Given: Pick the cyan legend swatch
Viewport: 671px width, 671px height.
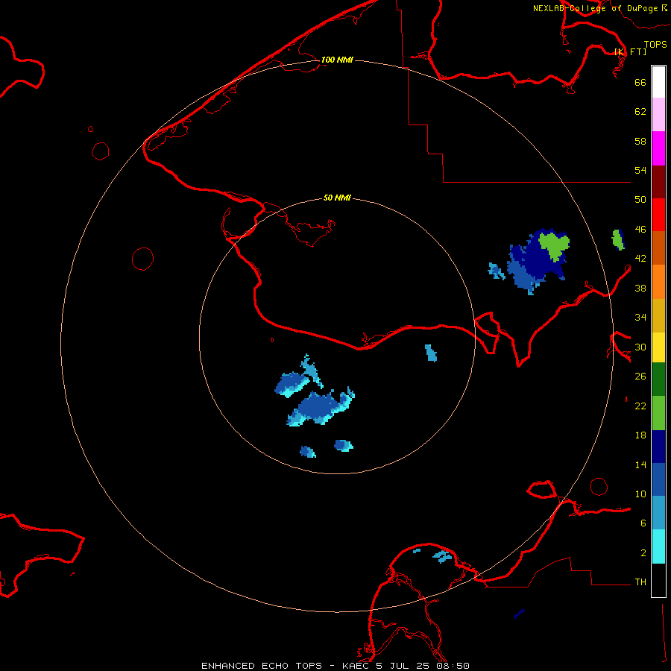Looking at the screenshot, I should (658, 546).
